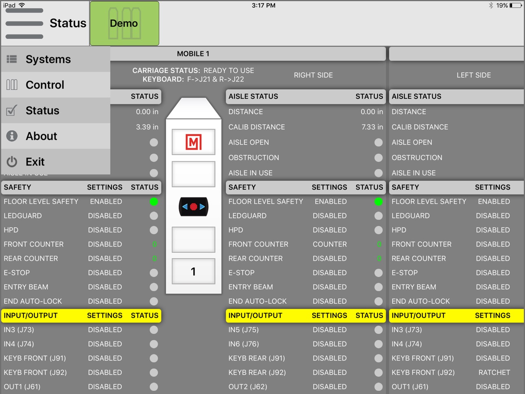This screenshot has width=525, height=394.
Task: Tap the Status checkmark icon
Action: tap(12, 110)
